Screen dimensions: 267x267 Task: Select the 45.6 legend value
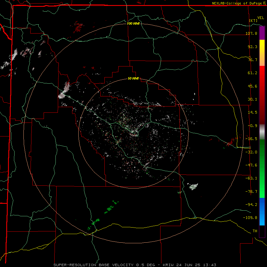(x=252, y=86)
